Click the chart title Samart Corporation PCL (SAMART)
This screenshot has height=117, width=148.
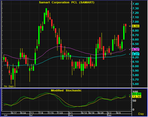[67, 2]
